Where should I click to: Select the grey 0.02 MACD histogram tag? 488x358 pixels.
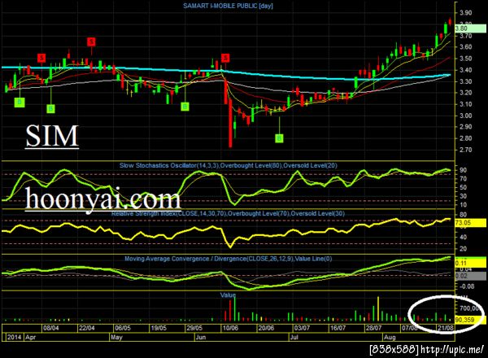point(470,276)
